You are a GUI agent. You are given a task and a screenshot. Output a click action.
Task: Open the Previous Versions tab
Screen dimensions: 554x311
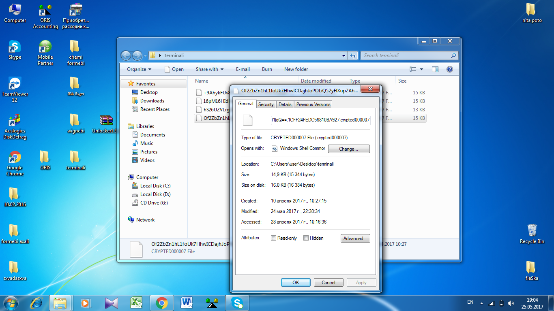[x=313, y=104]
